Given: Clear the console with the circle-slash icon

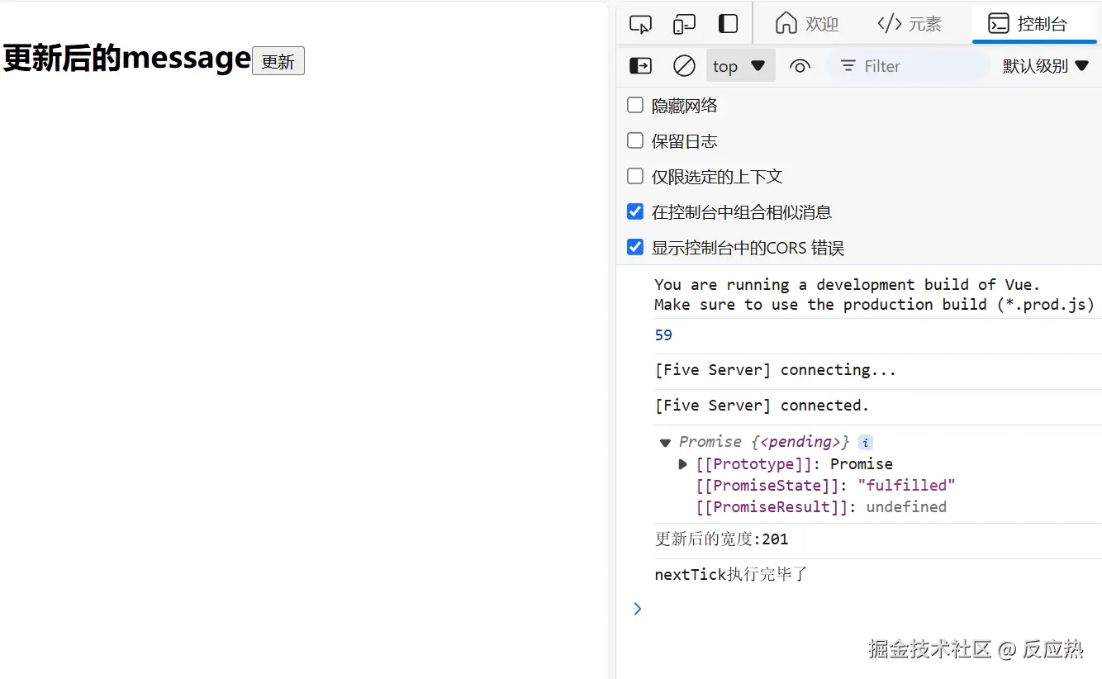Looking at the screenshot, I should [x=684, y=66].
